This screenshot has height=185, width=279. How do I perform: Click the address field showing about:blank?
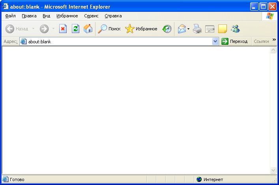pos(119,42)
